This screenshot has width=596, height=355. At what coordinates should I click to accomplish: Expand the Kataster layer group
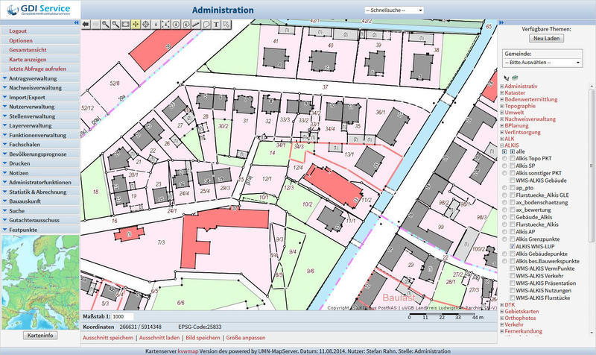tap(501, 92)
